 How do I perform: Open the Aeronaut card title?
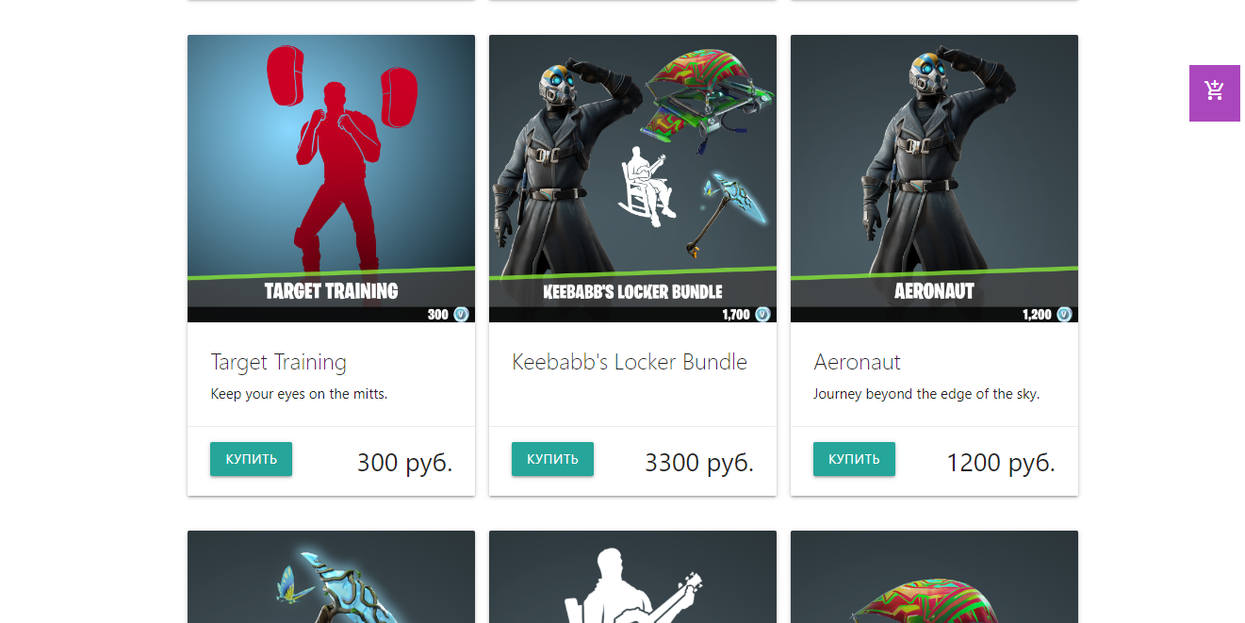point(857,362)
